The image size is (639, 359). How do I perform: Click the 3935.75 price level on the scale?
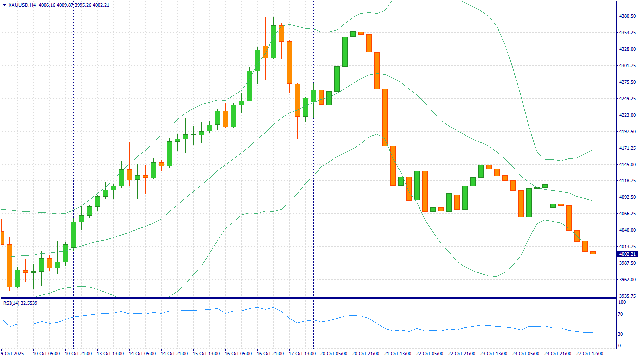point(627,296)
